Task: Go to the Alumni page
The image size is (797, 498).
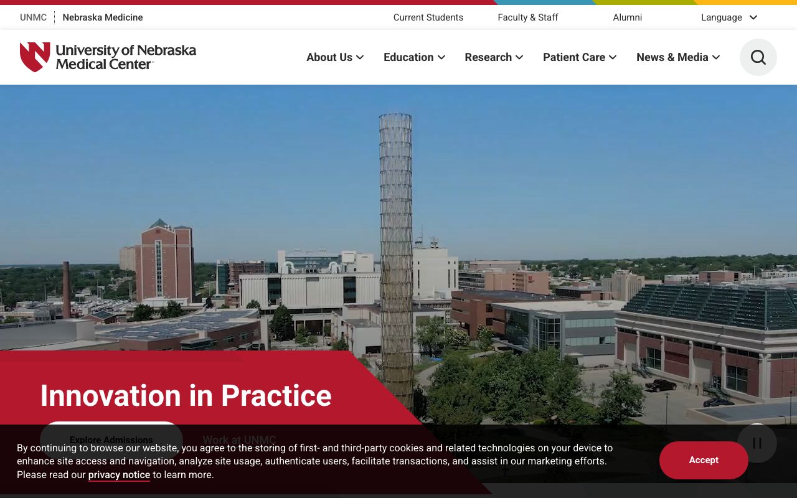Action: [x=627, y=17]
